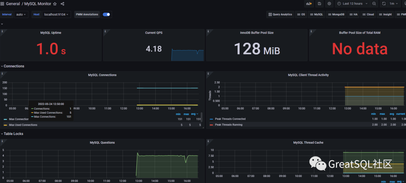Viewport: 406px width, 183px height.
Task: Click the MySQL Monitor dashboard title
Action: (x=38, y=4)
